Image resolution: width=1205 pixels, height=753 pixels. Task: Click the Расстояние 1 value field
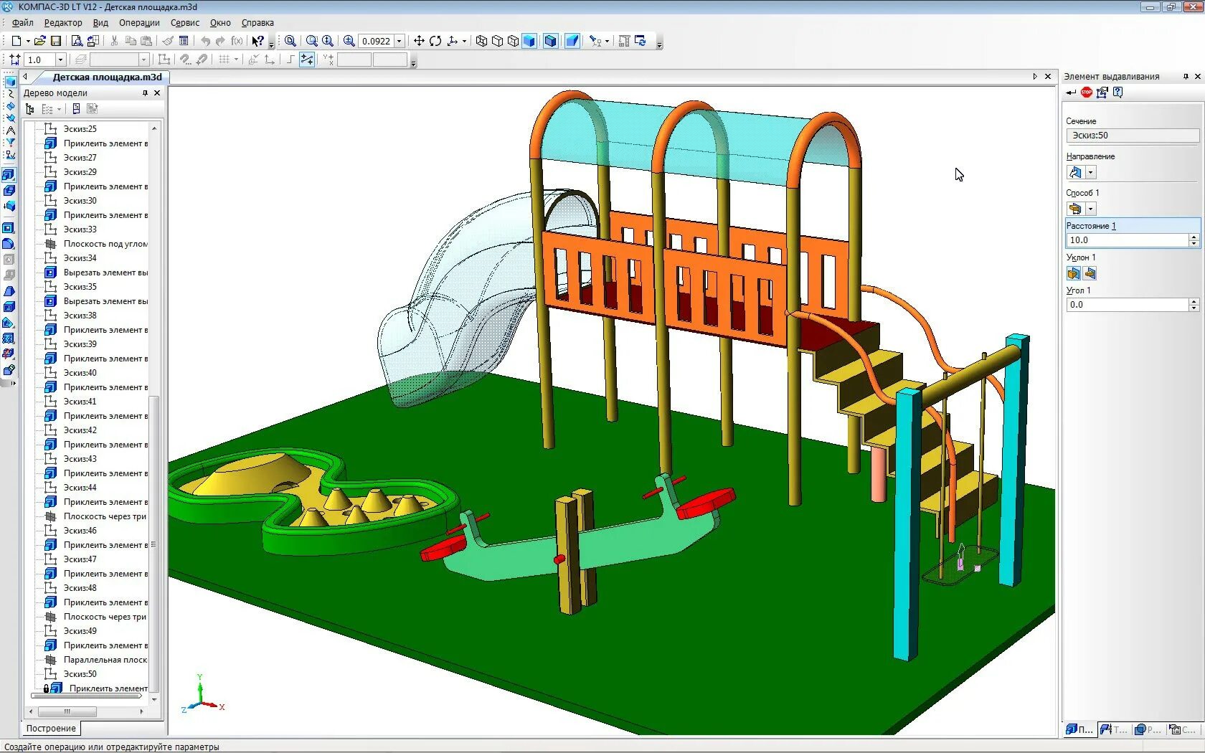[x=1127, y=240]
